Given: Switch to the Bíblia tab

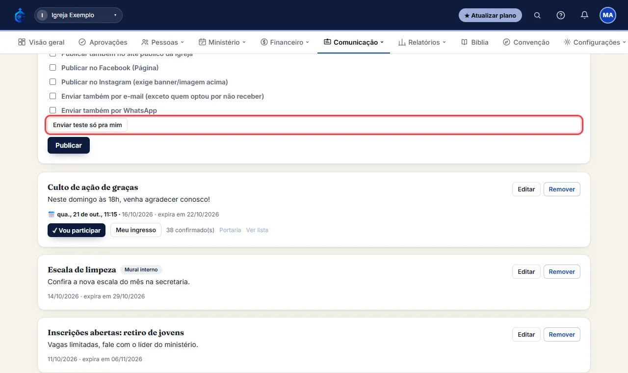Looking at the screenshot, I should click(475, 42).
